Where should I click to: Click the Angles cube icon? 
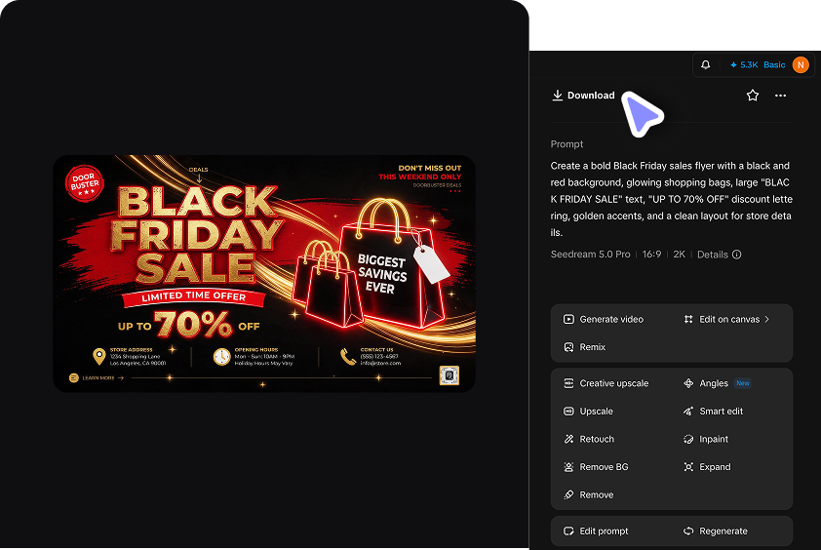tap(688, 383)
